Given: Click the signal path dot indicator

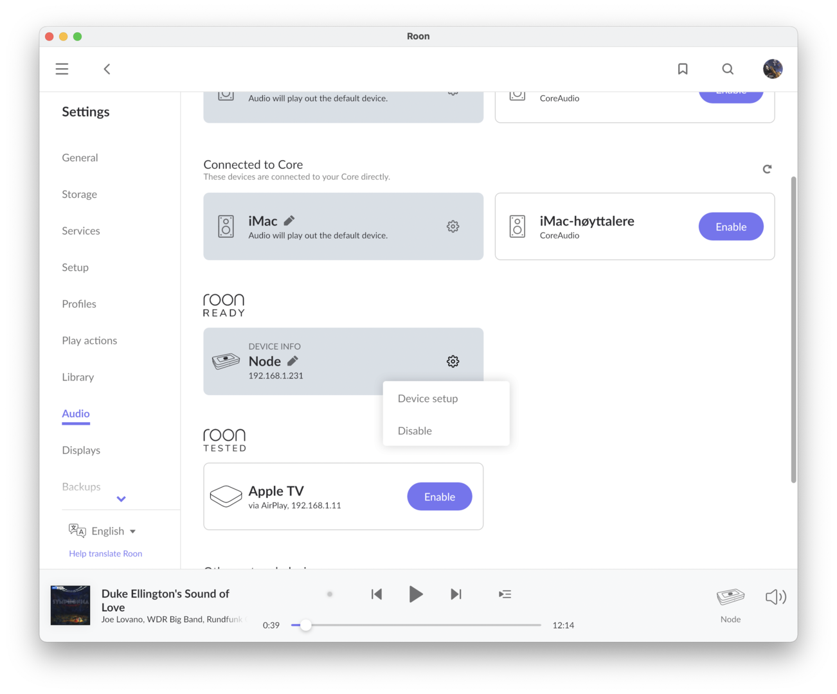Looking at the screenshot, I should tap(330, 594).
